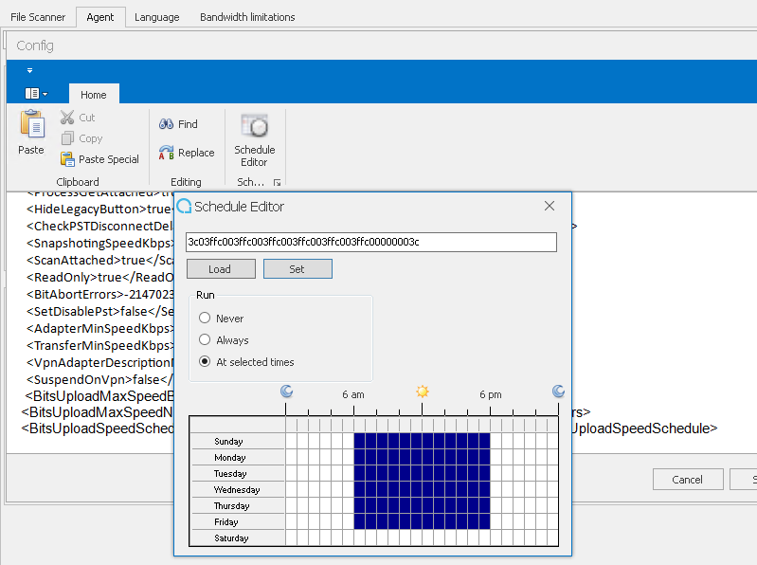The height and width of the screenshot is (565, 757).
Task: Click the sun icon above the schedule grid
Action: (423, 392)
